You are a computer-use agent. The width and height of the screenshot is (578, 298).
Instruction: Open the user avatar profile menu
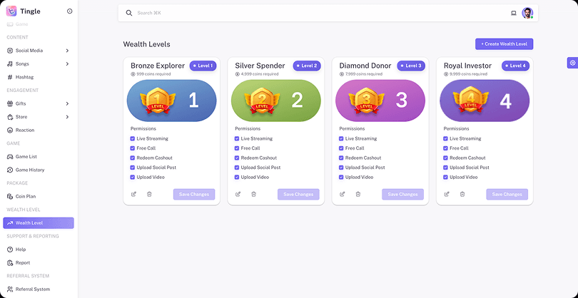coord(527,13)
